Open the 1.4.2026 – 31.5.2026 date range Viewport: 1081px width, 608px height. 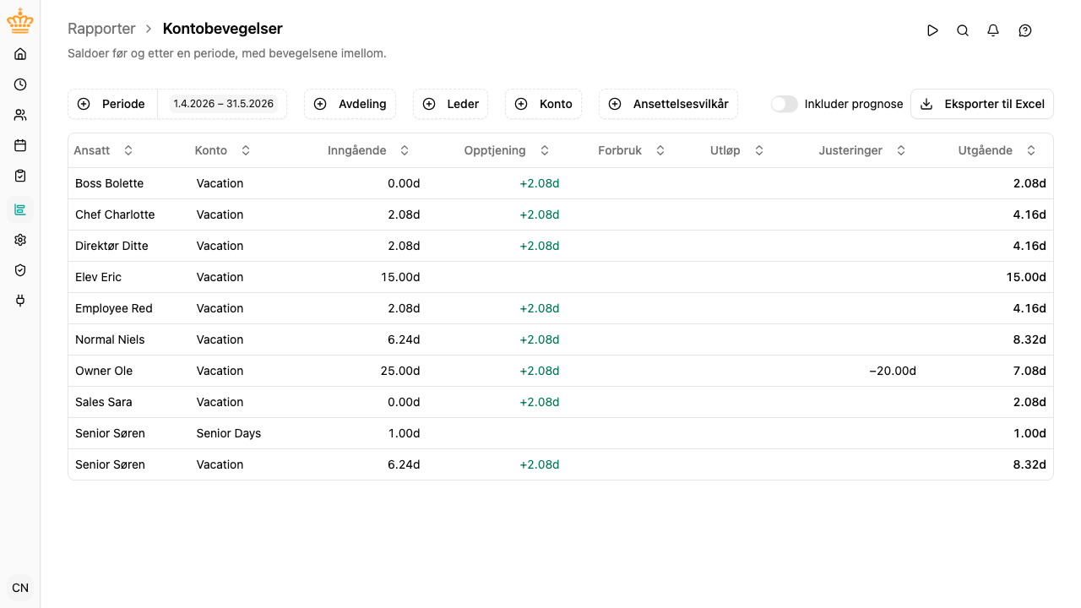pos(224,104)
